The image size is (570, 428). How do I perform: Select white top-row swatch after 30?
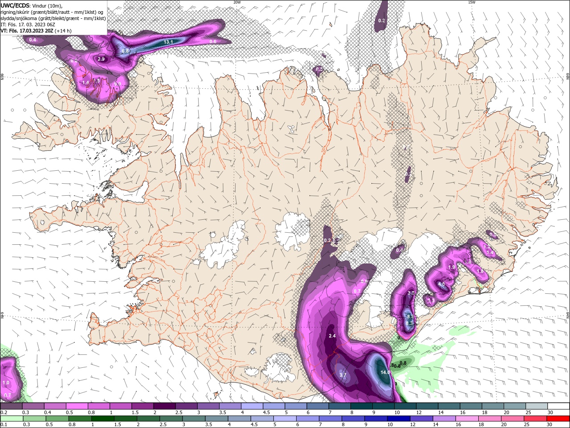click(559, 406)
